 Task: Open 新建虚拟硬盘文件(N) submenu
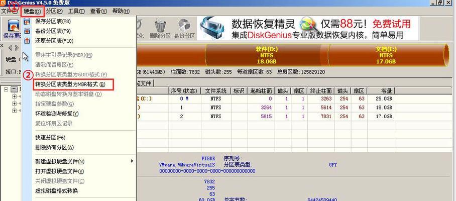click(x=60, y=161)
